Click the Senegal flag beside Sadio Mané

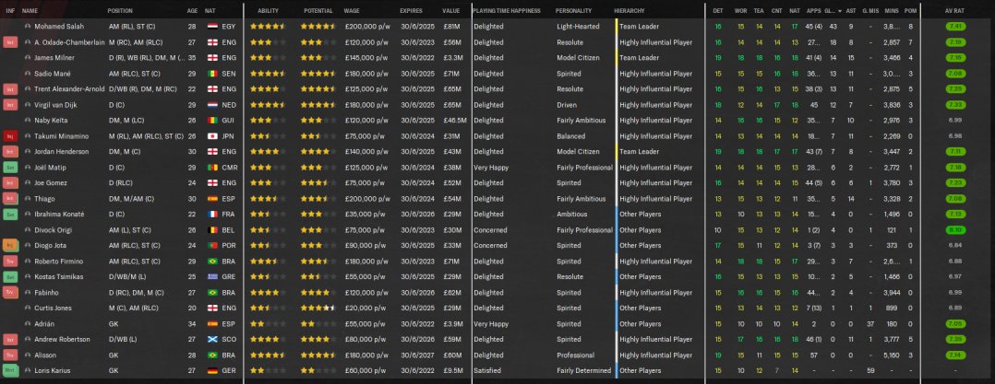[212, 74]
